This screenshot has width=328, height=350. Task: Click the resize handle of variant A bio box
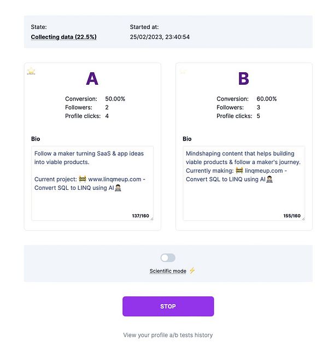tap(151, 219)
